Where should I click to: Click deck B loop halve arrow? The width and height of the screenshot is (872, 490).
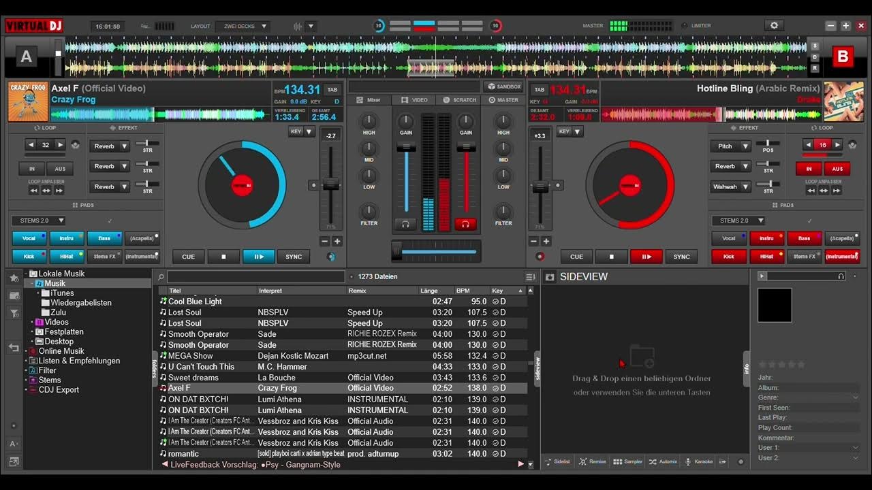click(x=808, y=145)
